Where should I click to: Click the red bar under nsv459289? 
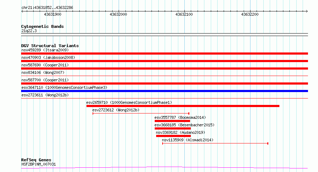point(164,54)
